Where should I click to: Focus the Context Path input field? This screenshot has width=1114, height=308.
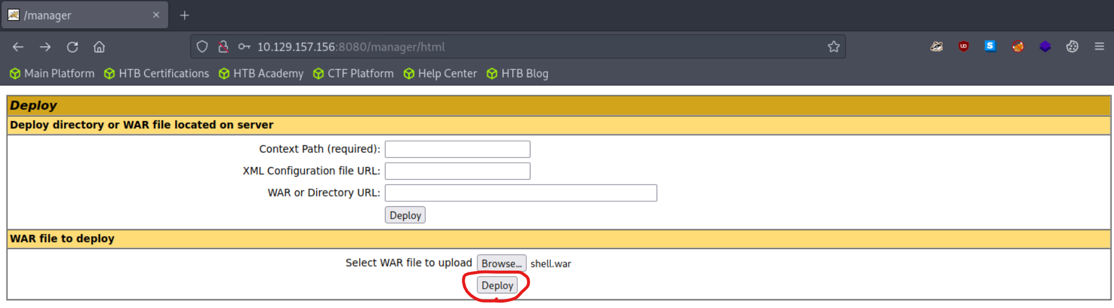(x=457, y=149)
